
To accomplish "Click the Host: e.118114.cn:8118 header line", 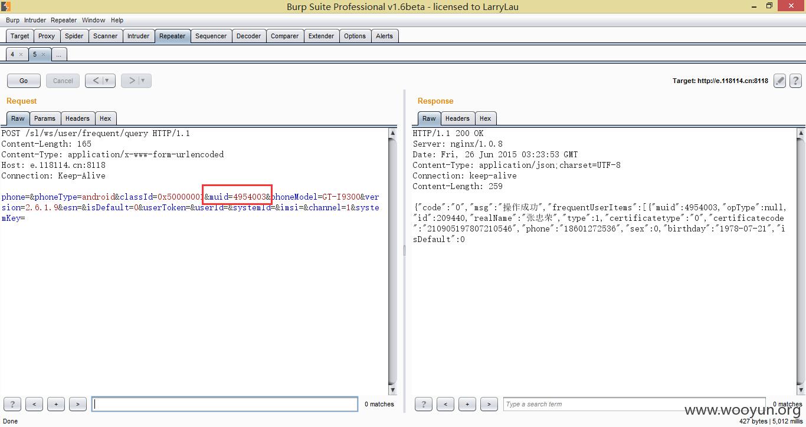I will coord(53,165).
